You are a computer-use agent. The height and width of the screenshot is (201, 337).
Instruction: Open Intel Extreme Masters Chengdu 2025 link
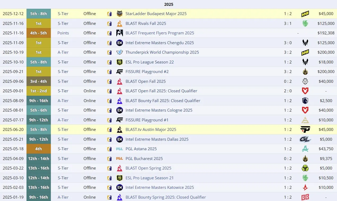click(x=160, y=43)
